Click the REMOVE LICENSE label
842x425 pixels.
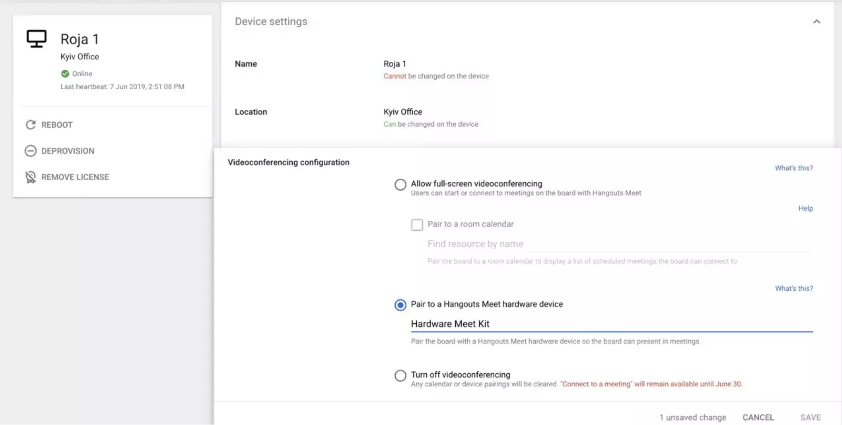(x=75, y=177)
